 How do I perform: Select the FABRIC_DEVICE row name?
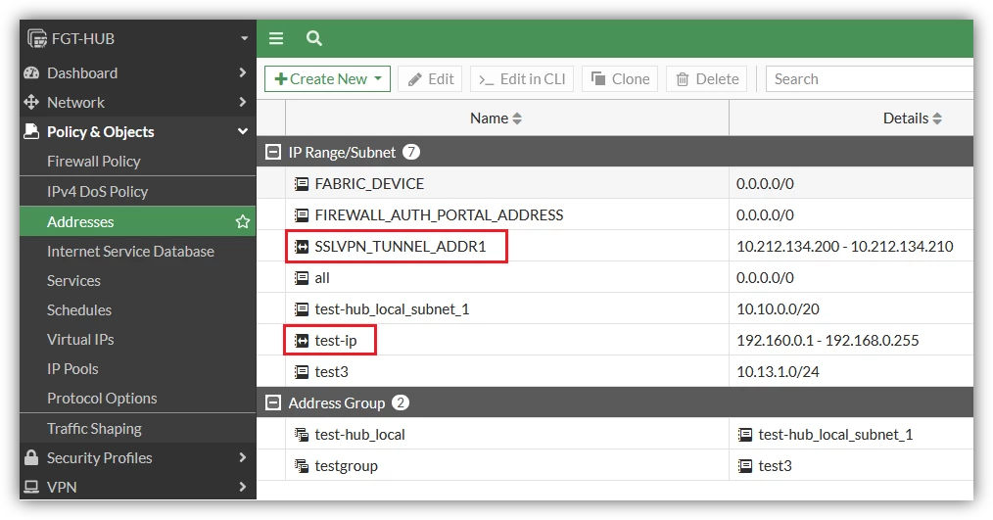click(x=369, y=184)
